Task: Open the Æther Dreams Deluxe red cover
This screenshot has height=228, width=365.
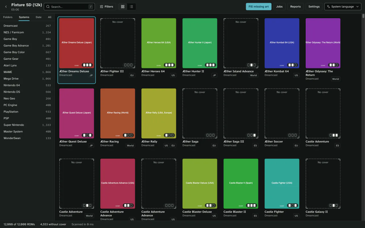Action: (77, 43)
